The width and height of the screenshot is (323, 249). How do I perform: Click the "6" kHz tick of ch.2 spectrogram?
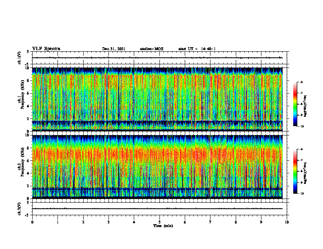pos(28,161)
